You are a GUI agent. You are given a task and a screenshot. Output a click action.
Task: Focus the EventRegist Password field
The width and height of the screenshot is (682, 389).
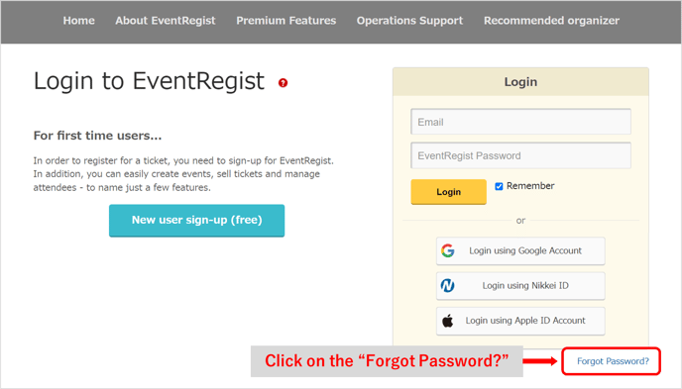[x=520, y=155]
